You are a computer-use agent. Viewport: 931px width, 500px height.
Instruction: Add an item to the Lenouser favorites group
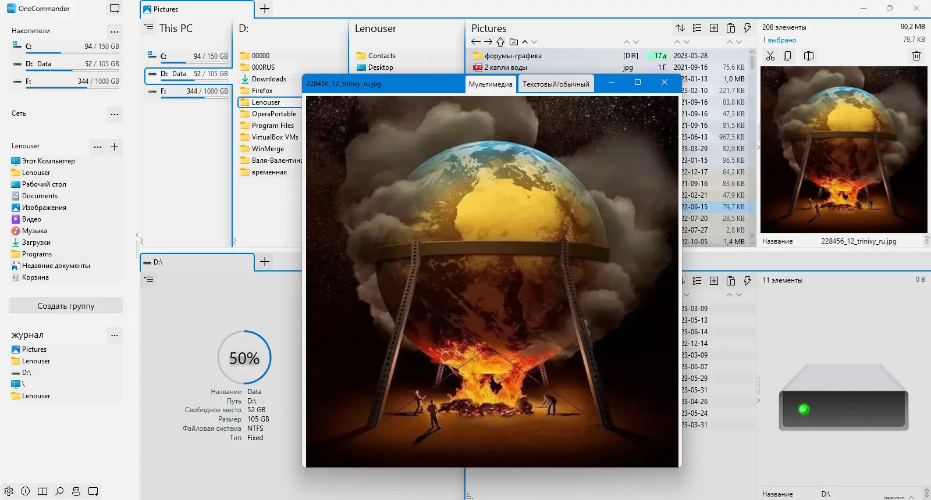(115, 147)
